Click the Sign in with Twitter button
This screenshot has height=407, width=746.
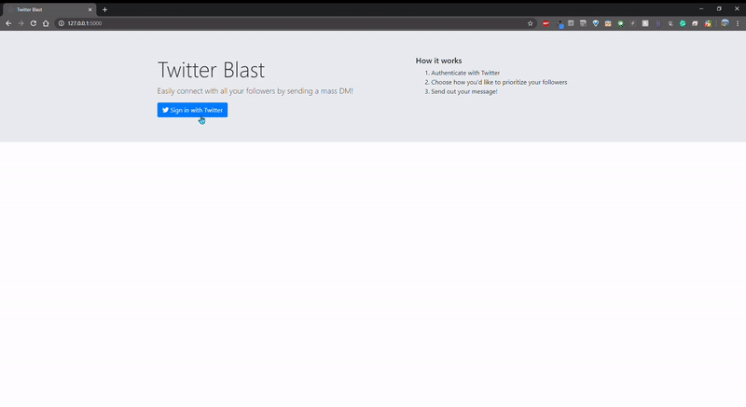[192, 110]
